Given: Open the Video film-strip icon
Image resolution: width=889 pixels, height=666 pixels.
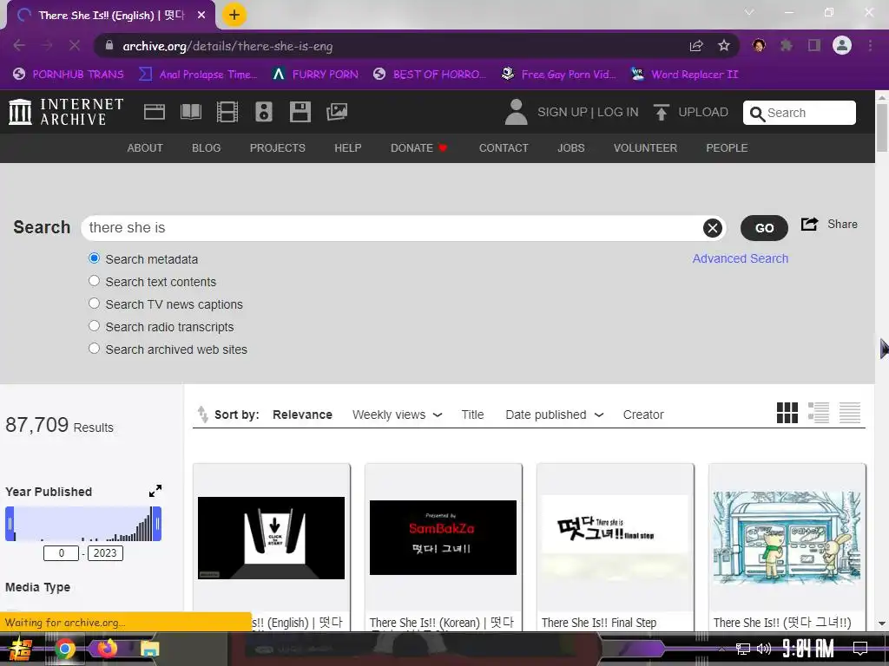Looking at the screenshot, I should coord(227,112).
